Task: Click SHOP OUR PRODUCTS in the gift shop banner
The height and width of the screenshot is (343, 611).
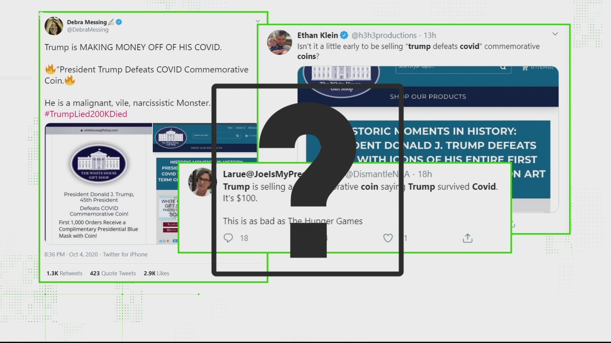Action: [428, 97]
